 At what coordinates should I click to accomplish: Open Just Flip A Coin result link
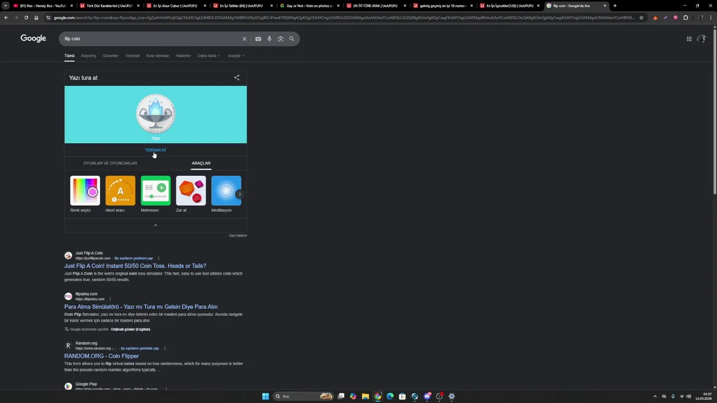point(135,266)
